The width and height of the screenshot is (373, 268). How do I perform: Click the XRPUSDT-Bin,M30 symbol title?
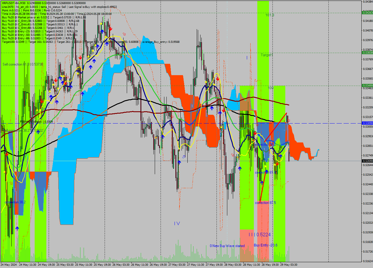(13, 3)
